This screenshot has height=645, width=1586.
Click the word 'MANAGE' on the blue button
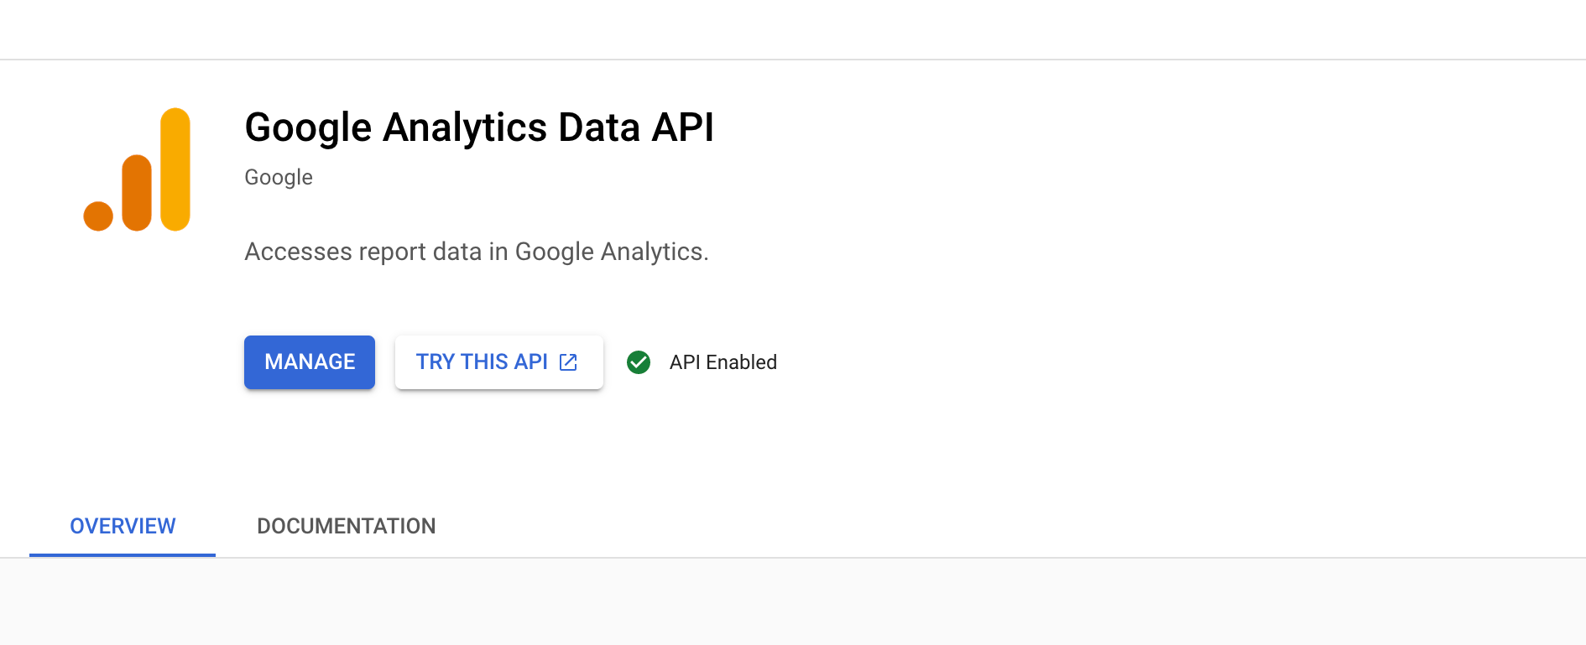310,362
